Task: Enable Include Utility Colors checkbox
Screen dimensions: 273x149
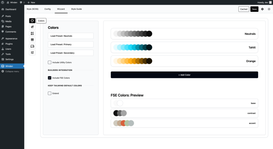Action: tap(50, 62)
